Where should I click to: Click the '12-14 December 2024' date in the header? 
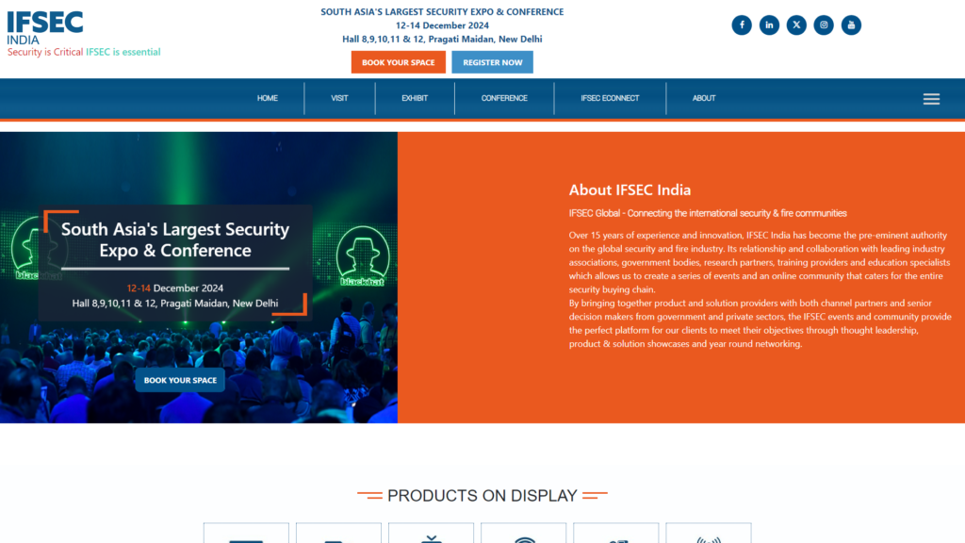tap(442, 25)
